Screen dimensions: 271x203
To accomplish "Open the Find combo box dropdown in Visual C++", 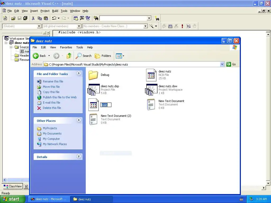I will (x=149, y=18).
